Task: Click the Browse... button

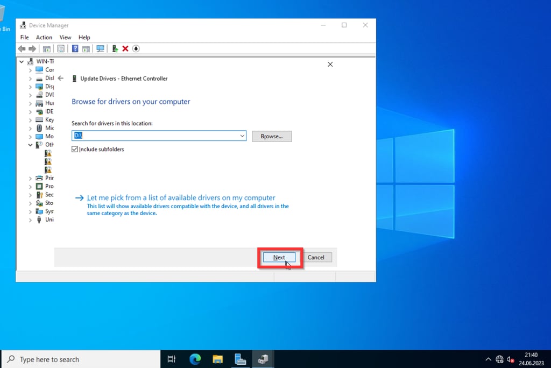Action: click(x=272, y=136)
